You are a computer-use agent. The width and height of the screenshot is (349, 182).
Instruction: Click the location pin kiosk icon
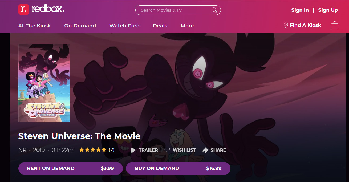click(x=286, y=25)
